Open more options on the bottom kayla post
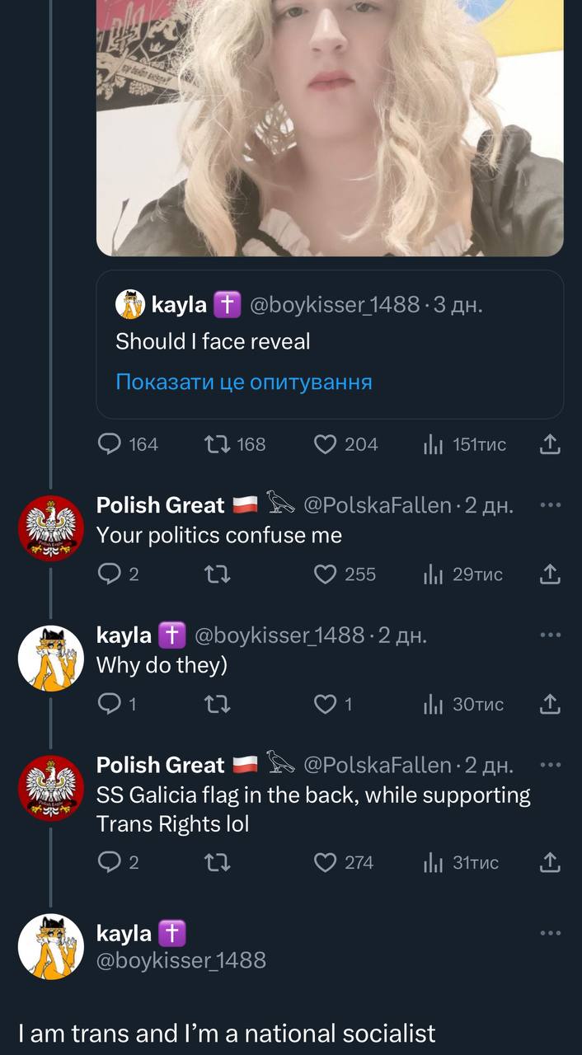Image resolution: width=582 pixels, height=1055 pixels. (550, 933)
